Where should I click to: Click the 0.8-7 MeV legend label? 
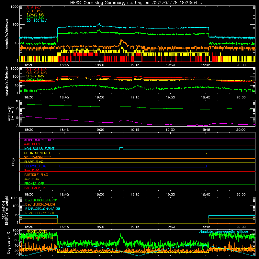pos(35,76)
